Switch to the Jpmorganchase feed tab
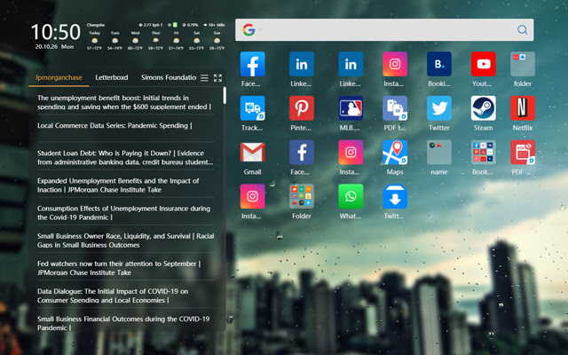 59,77
